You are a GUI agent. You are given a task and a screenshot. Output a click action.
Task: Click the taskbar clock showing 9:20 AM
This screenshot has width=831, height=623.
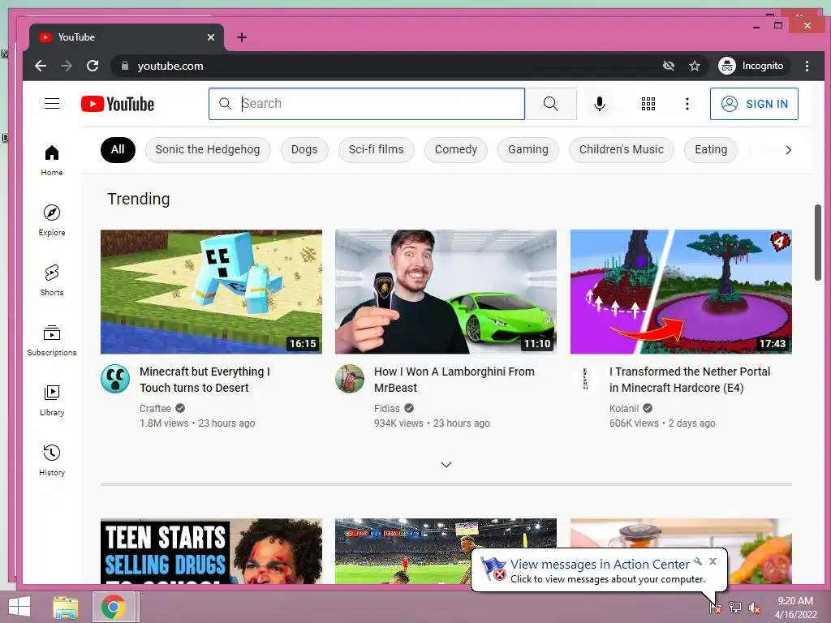point(795,608)
